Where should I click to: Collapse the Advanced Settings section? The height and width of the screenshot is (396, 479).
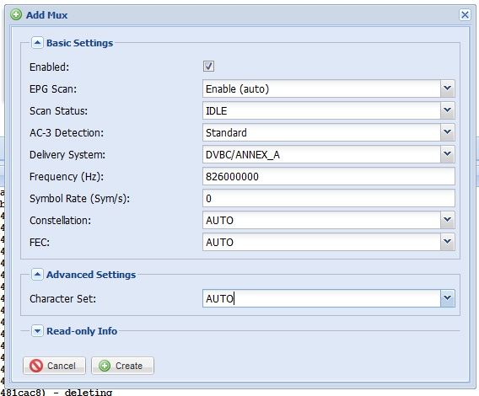(x=37, y=275)
